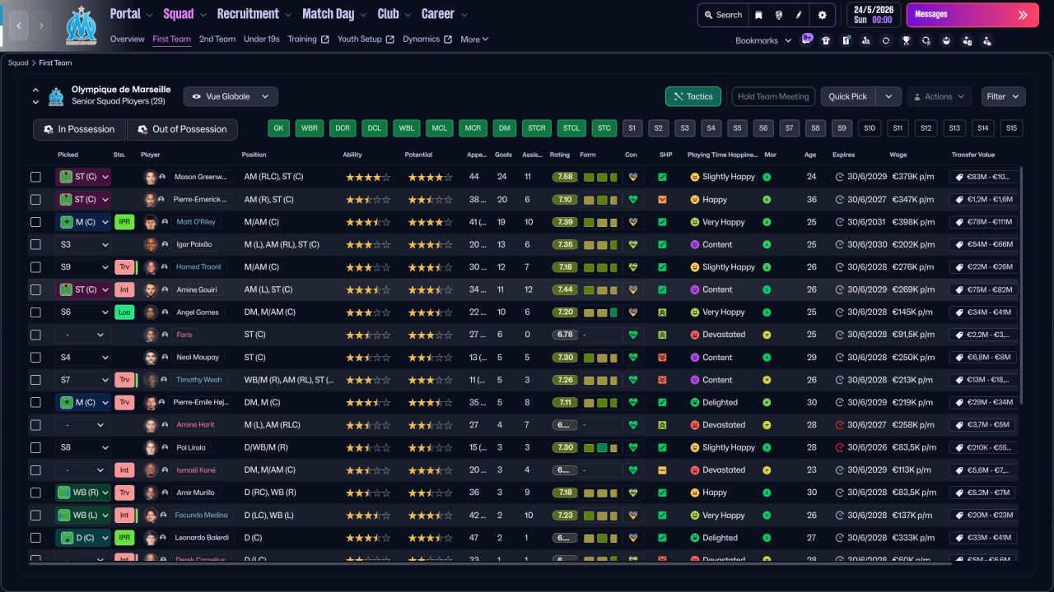
Task: Switch to the Under 19s tab
Action: tap(262, 39)
